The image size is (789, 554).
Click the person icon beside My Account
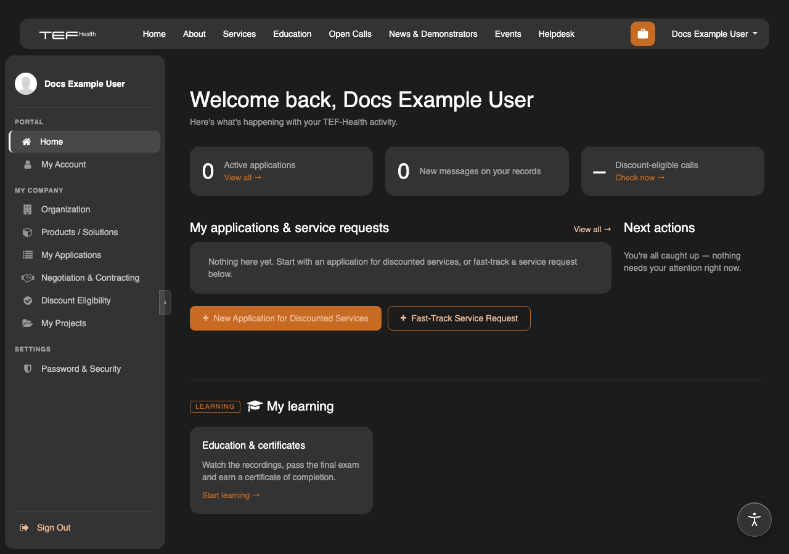coord(27,164)
